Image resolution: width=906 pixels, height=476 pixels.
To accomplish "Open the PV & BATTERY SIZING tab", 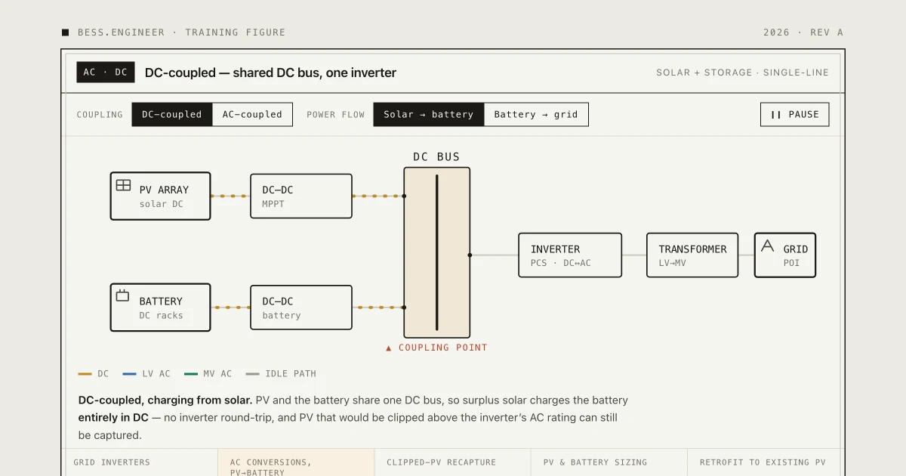I will point(609,462).
